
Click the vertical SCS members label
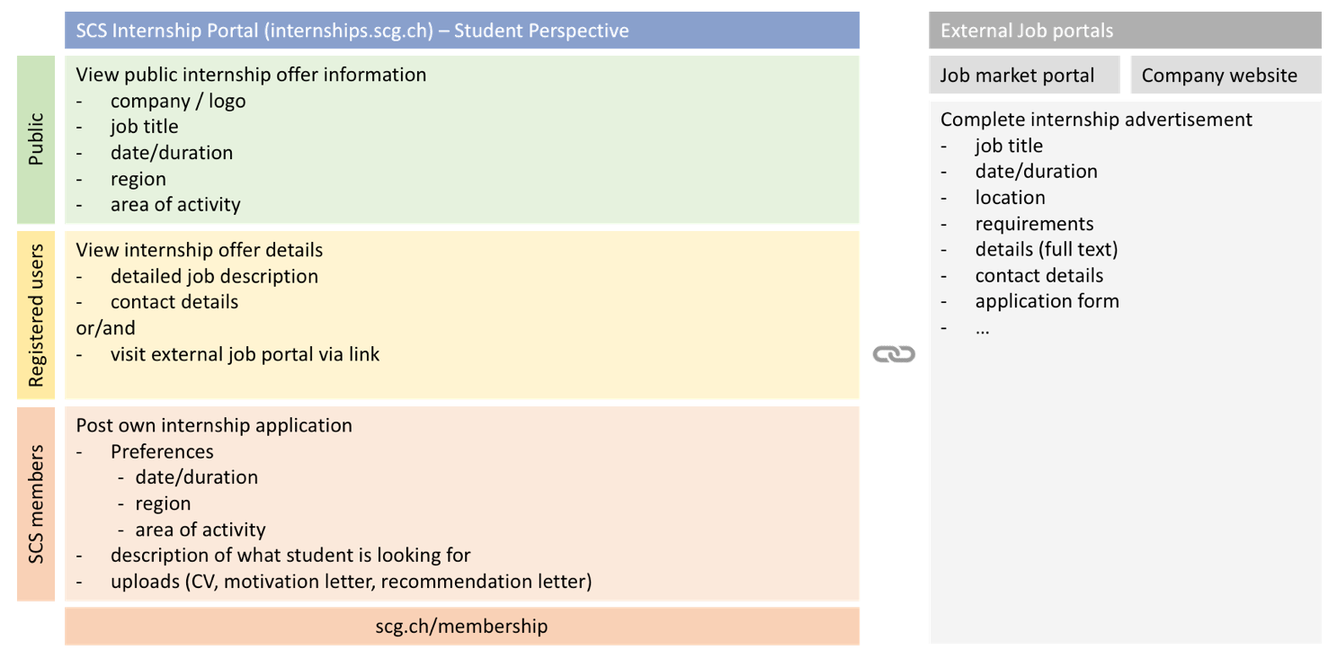click(36, 503)
